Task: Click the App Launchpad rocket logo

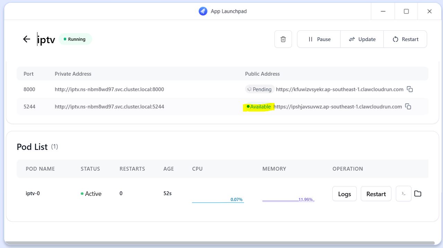Action: (203, 11)
